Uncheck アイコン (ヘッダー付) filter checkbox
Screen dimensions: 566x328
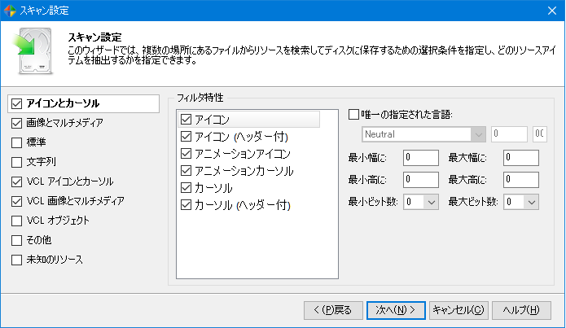pyautogui.click(x=186, y=137)
